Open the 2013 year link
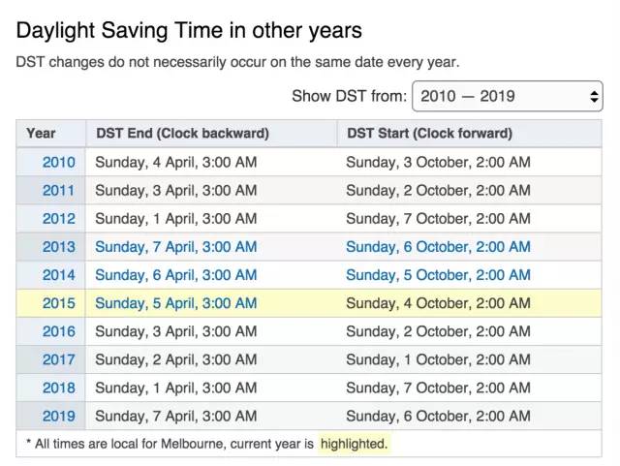 click(x=58, y=247)
